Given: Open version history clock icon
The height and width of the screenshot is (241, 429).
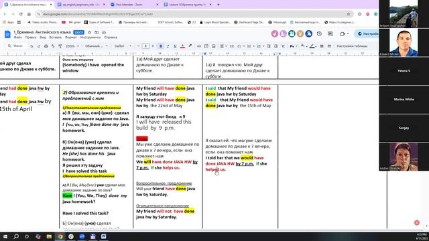Looking at the screenshot, I should click(319, 33).
